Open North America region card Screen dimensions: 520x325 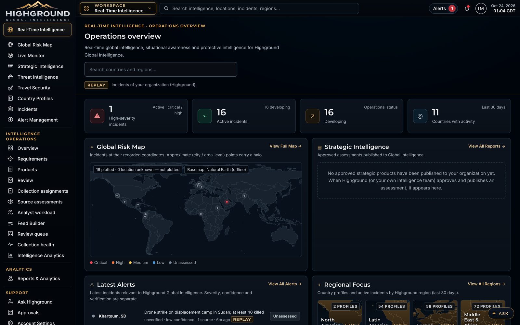tap(339, 313)
